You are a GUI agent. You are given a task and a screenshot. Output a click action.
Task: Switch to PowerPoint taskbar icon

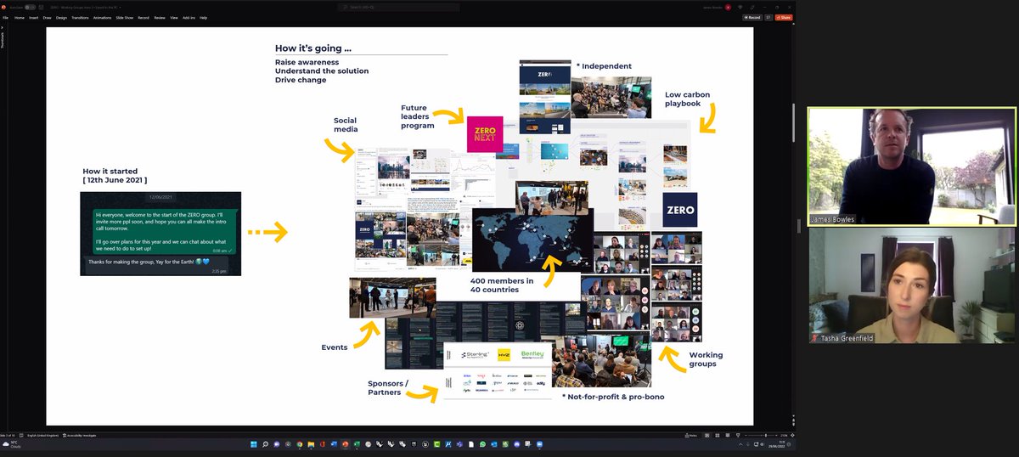(345, 444)
